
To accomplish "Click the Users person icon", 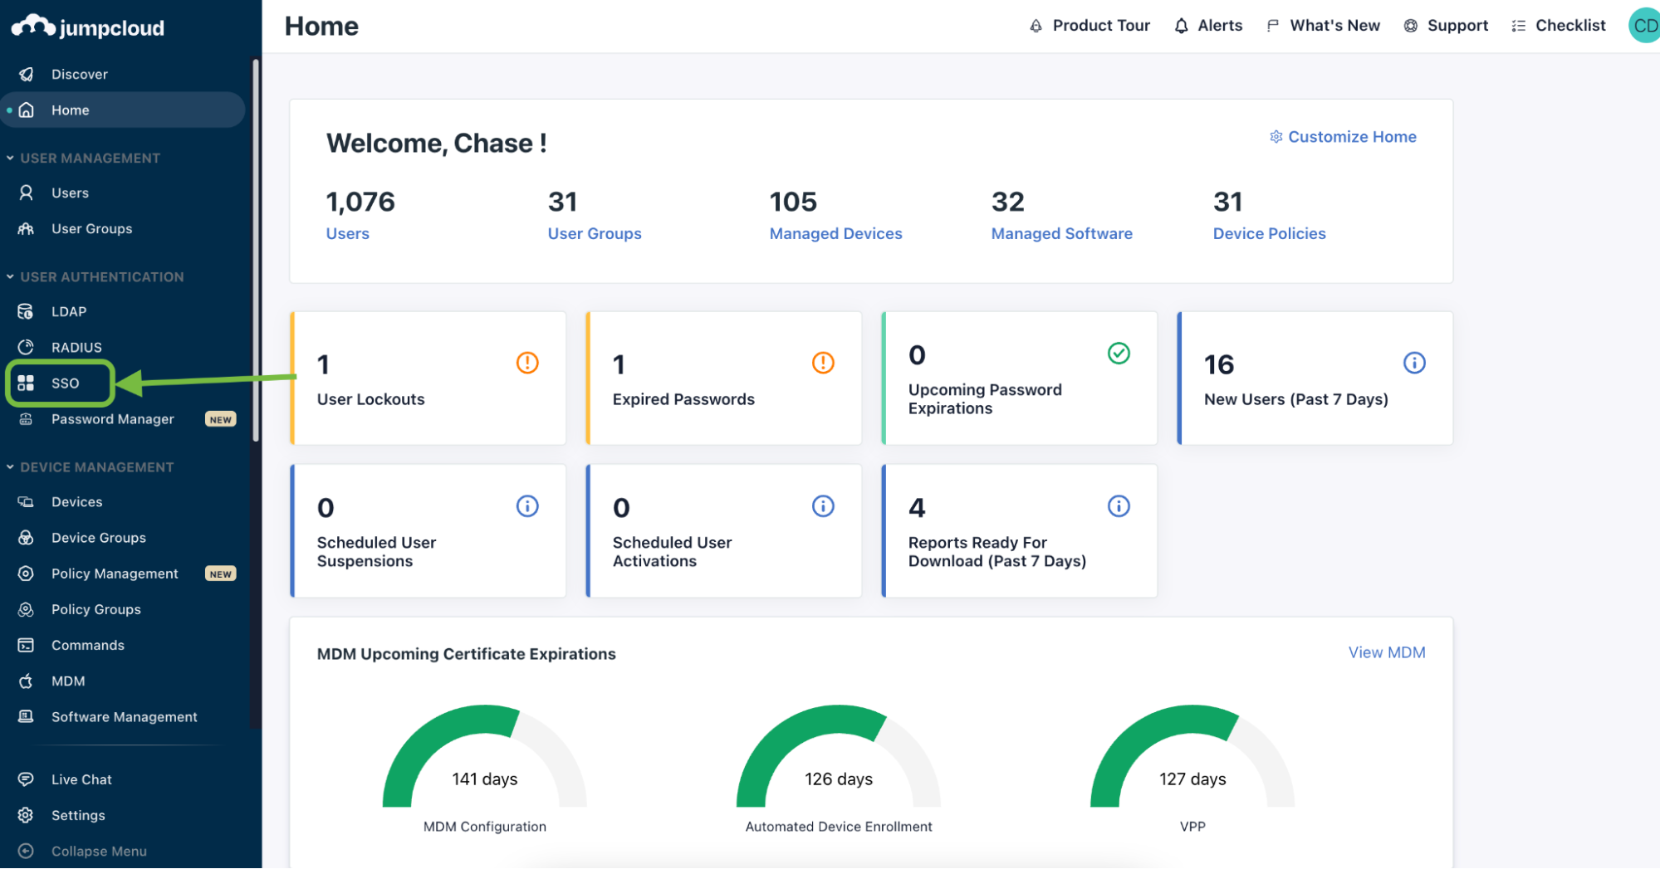I will click(27, 193).
